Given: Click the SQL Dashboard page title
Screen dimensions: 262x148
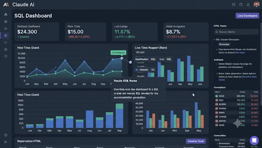Looking at the screenshot, I should pyautogui.click(x=33, y=16).
